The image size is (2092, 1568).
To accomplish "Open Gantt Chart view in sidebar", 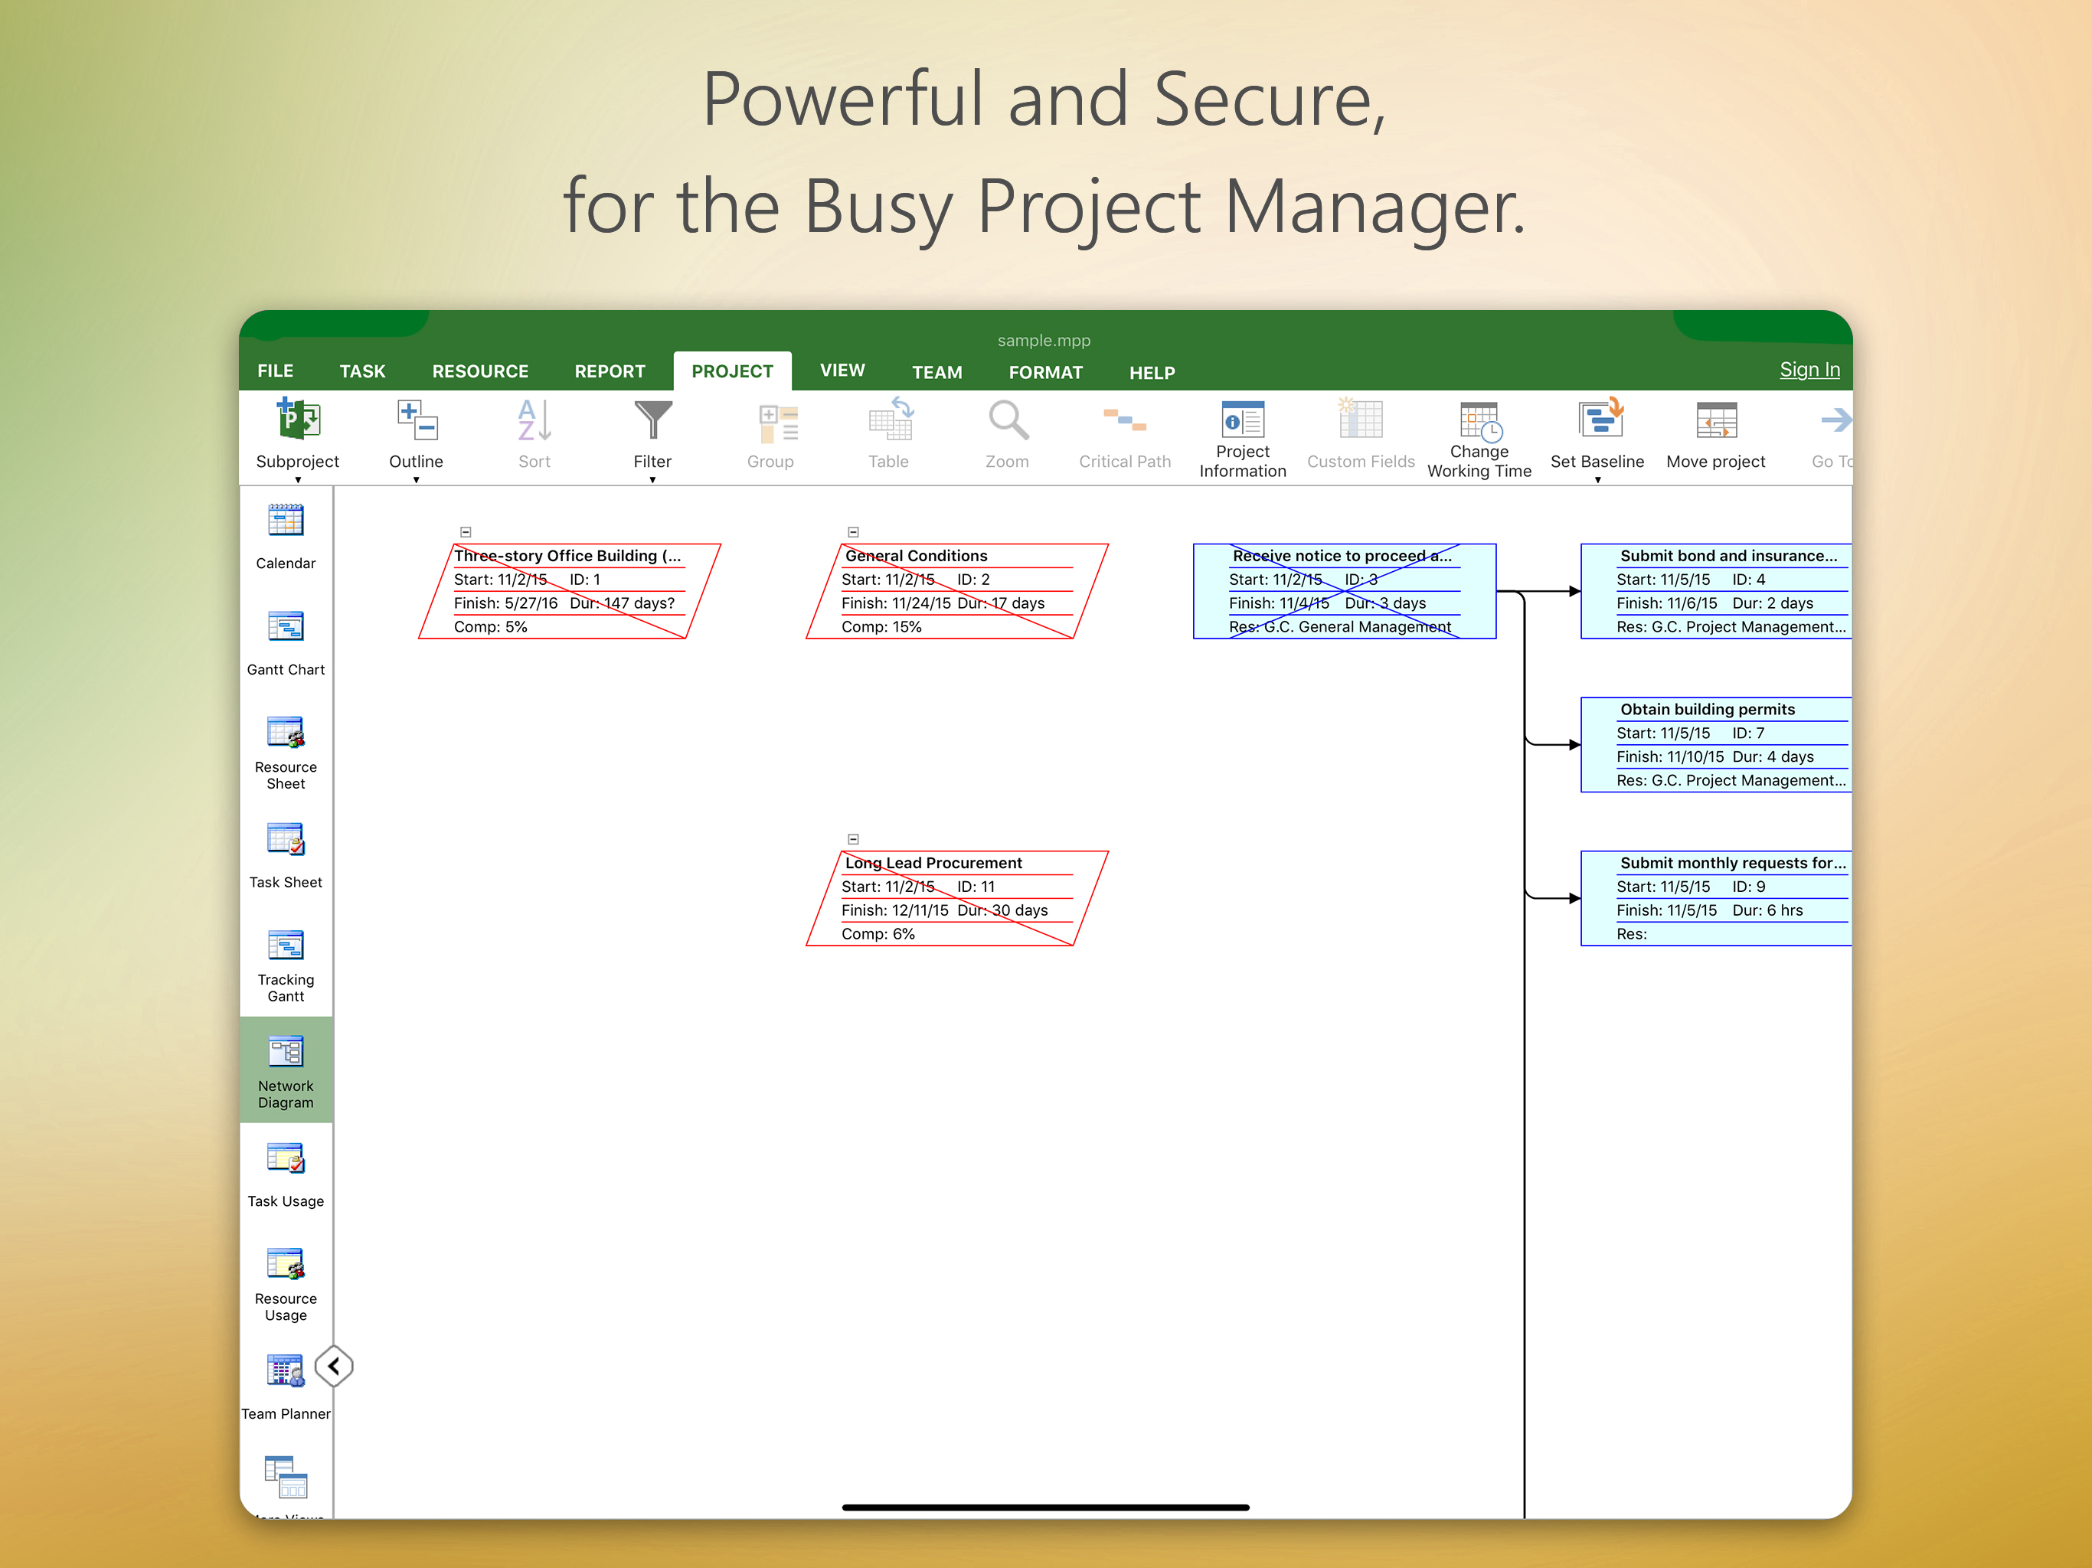I will tap(286, 628).
